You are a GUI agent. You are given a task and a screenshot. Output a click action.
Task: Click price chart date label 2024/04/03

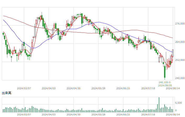(x=49, y=88)
